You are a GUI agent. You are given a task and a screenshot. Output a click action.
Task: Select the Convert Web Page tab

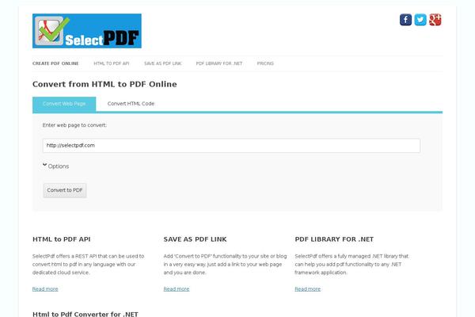[x=64, y=104]
